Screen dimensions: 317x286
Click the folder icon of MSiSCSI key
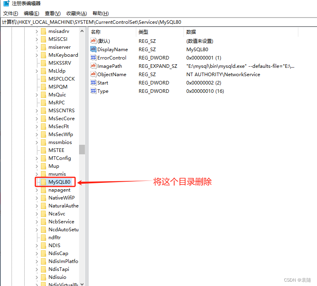(43, 39)
